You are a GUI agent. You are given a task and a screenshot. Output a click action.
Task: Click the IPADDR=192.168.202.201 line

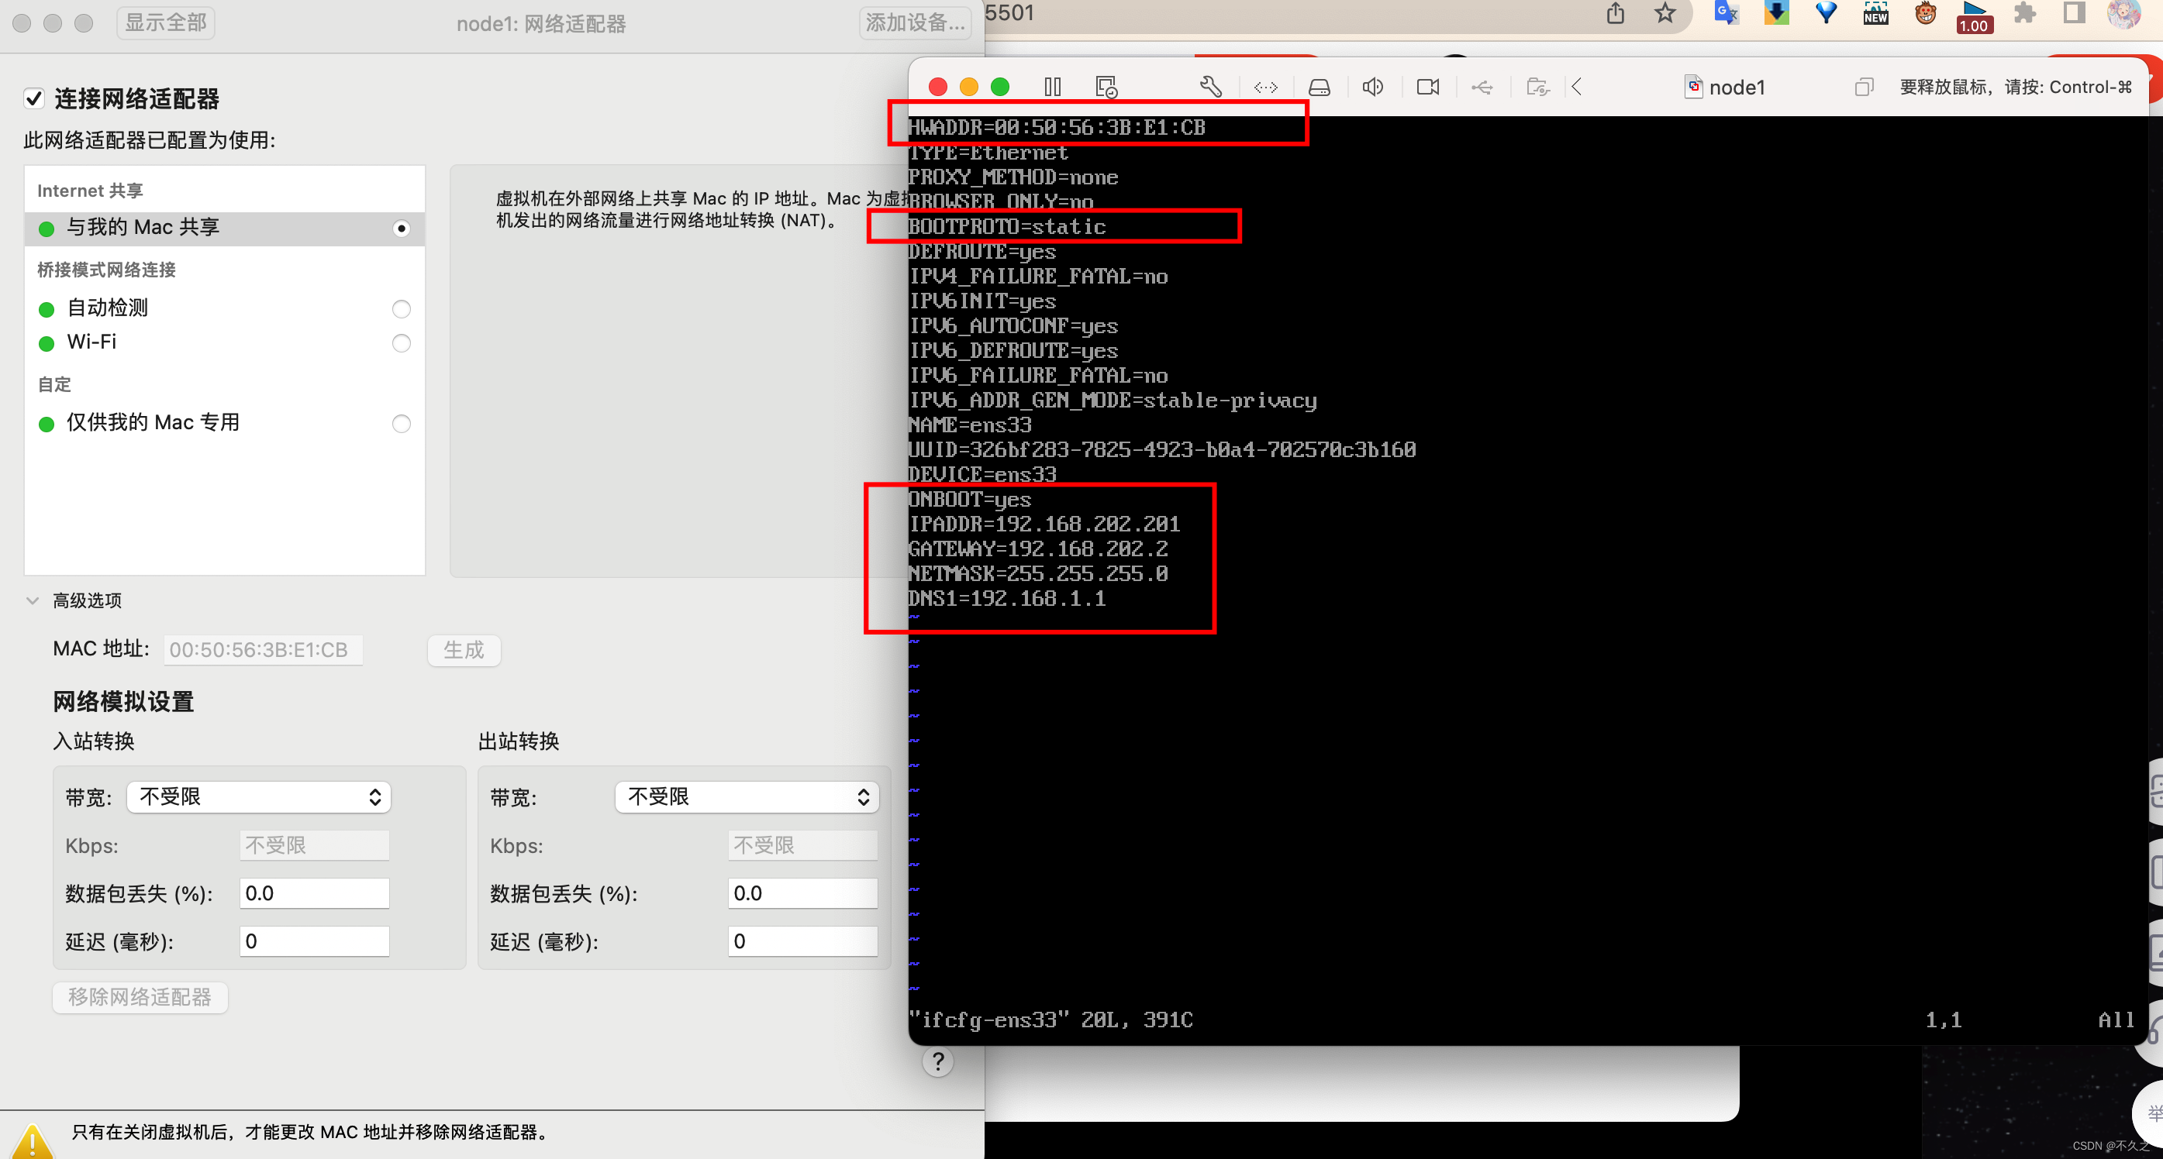[x=1044, y=524]
